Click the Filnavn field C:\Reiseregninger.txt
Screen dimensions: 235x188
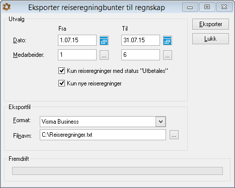[103, 135]
